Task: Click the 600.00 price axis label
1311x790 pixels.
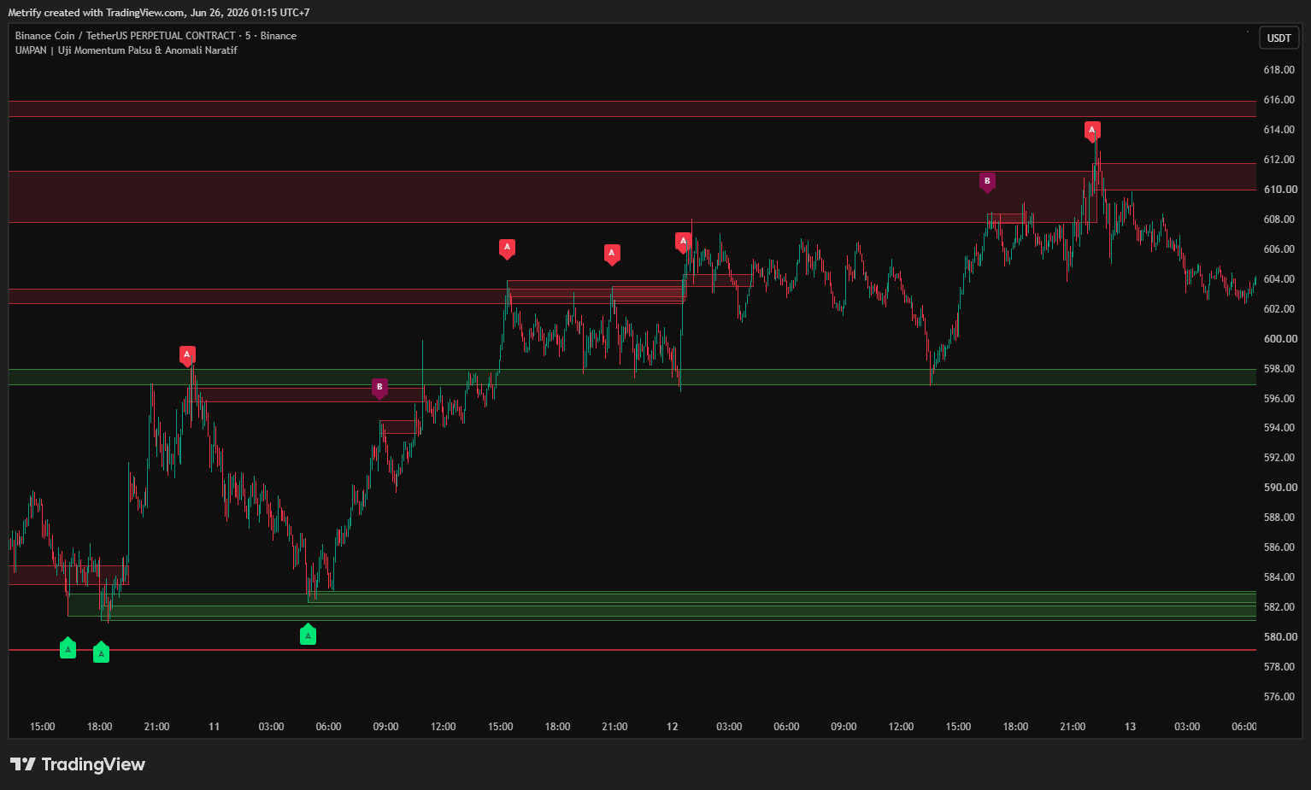Action: coord(1279,339)
